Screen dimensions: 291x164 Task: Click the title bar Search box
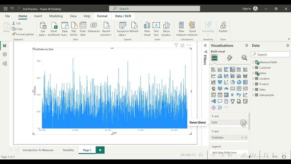(155, 9)
